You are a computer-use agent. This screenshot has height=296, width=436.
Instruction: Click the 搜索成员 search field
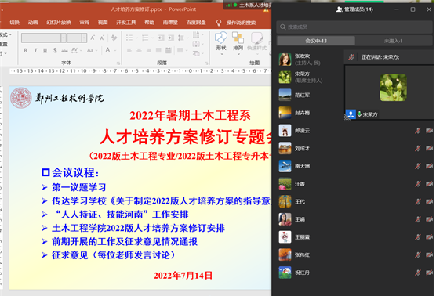[x=354, y=27]
